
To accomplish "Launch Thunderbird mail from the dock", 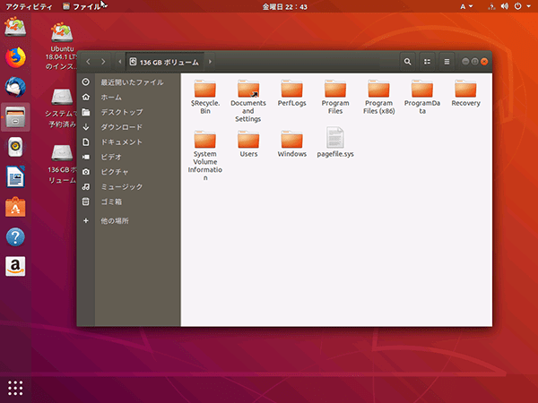I will 15,87.
